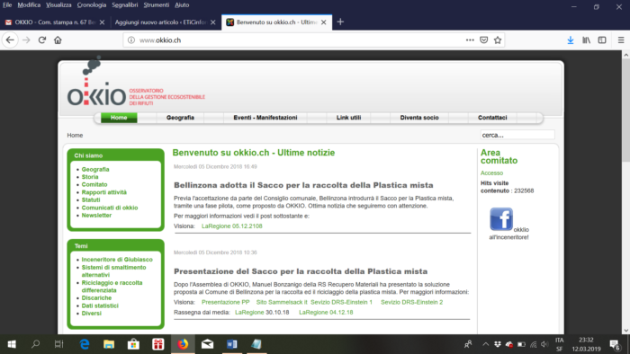The width and height of the screenshot is (630, 354).
Task: Open the Windows Start menu
Action: point(12,344)
